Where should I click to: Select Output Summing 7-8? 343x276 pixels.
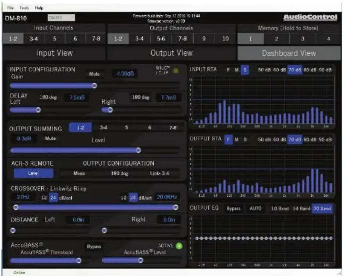[173, 128]
